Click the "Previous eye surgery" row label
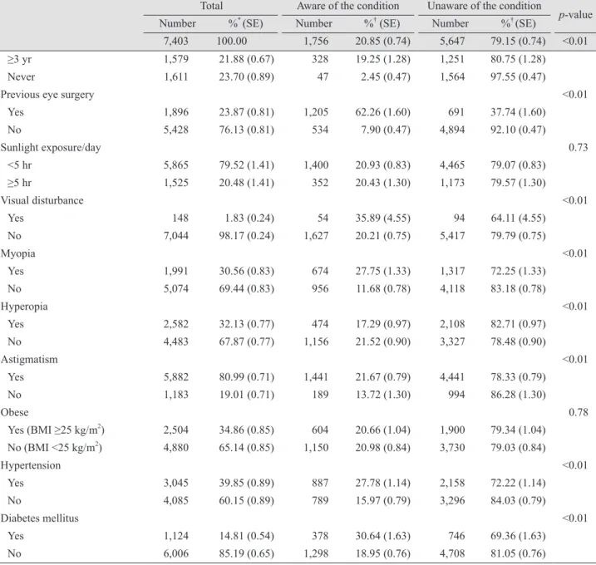 point(47,95)
